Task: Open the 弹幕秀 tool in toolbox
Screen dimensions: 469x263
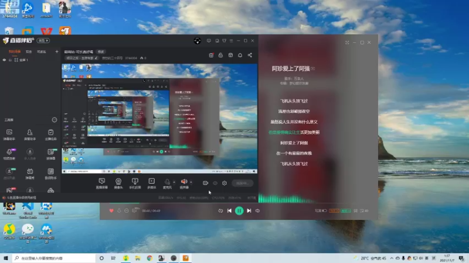Action: click(x=30, y=174)
